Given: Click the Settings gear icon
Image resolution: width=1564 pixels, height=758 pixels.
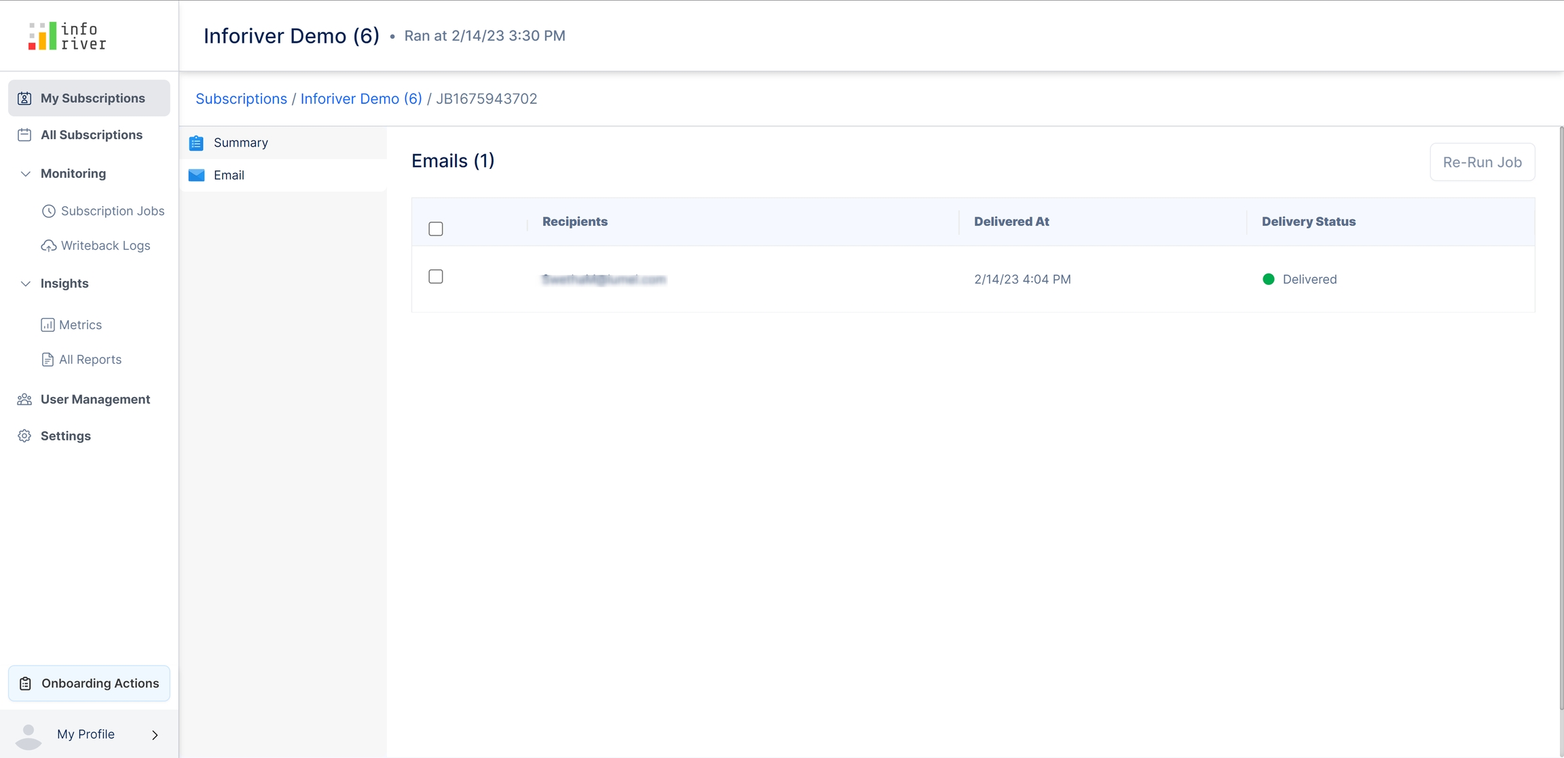Looking at the screenshot, I should pyautogui.click(x=24, y=436).
